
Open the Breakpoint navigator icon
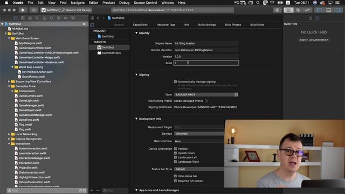66,18
